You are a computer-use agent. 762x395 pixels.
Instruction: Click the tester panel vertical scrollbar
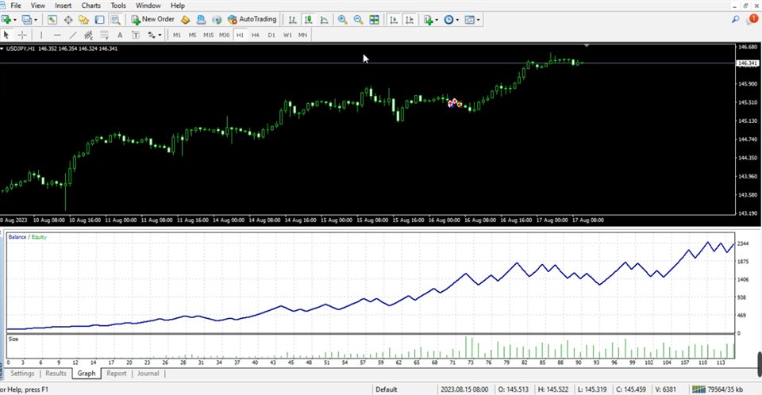(760, 363)
